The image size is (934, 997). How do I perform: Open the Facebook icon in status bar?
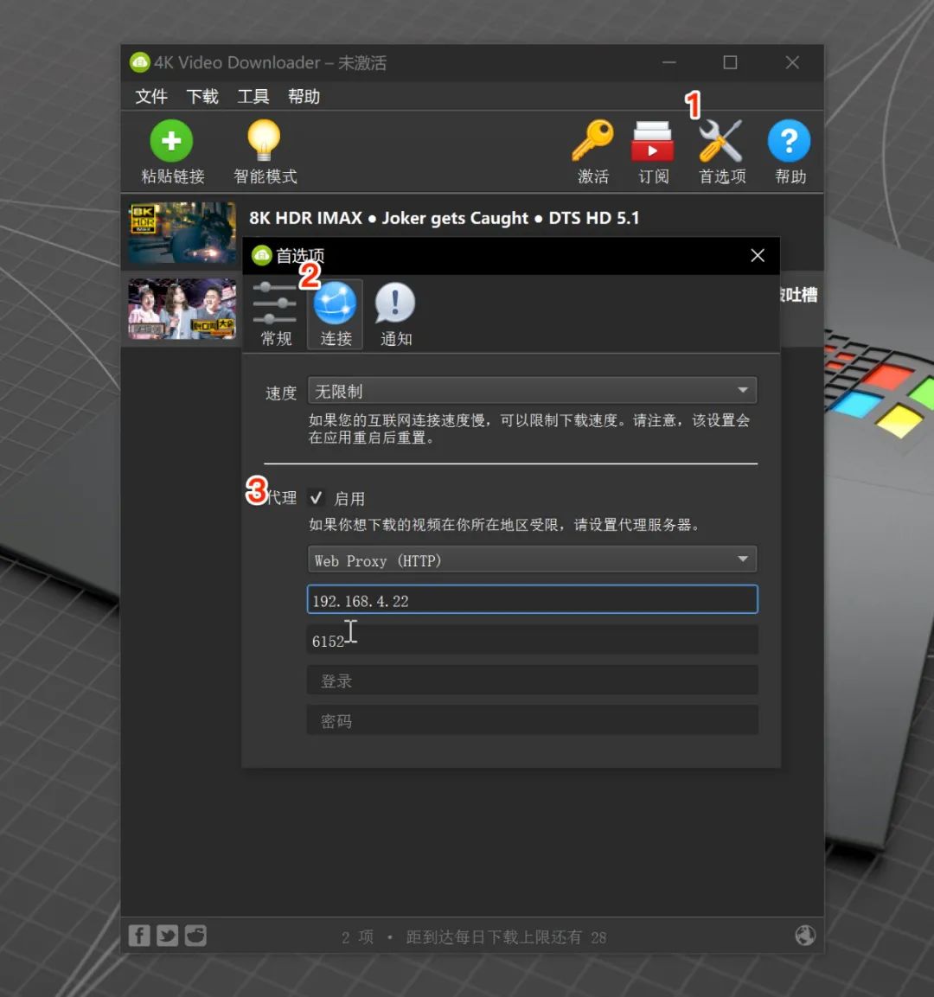(139, 936)
